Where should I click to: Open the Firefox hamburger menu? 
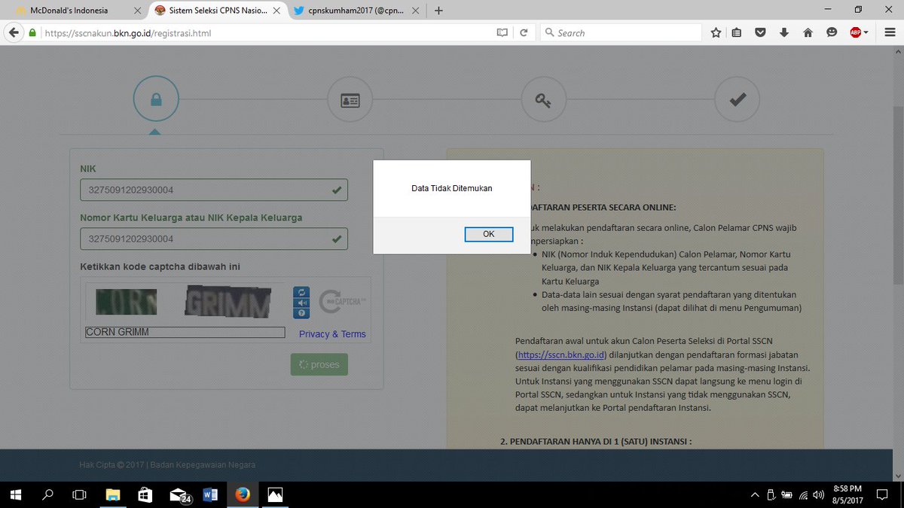coord(890,33)
